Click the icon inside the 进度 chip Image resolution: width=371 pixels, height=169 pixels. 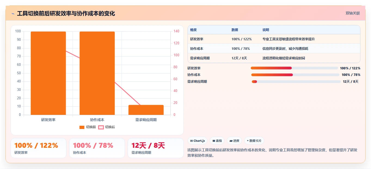pyautogui.click(x=231, y=141)
